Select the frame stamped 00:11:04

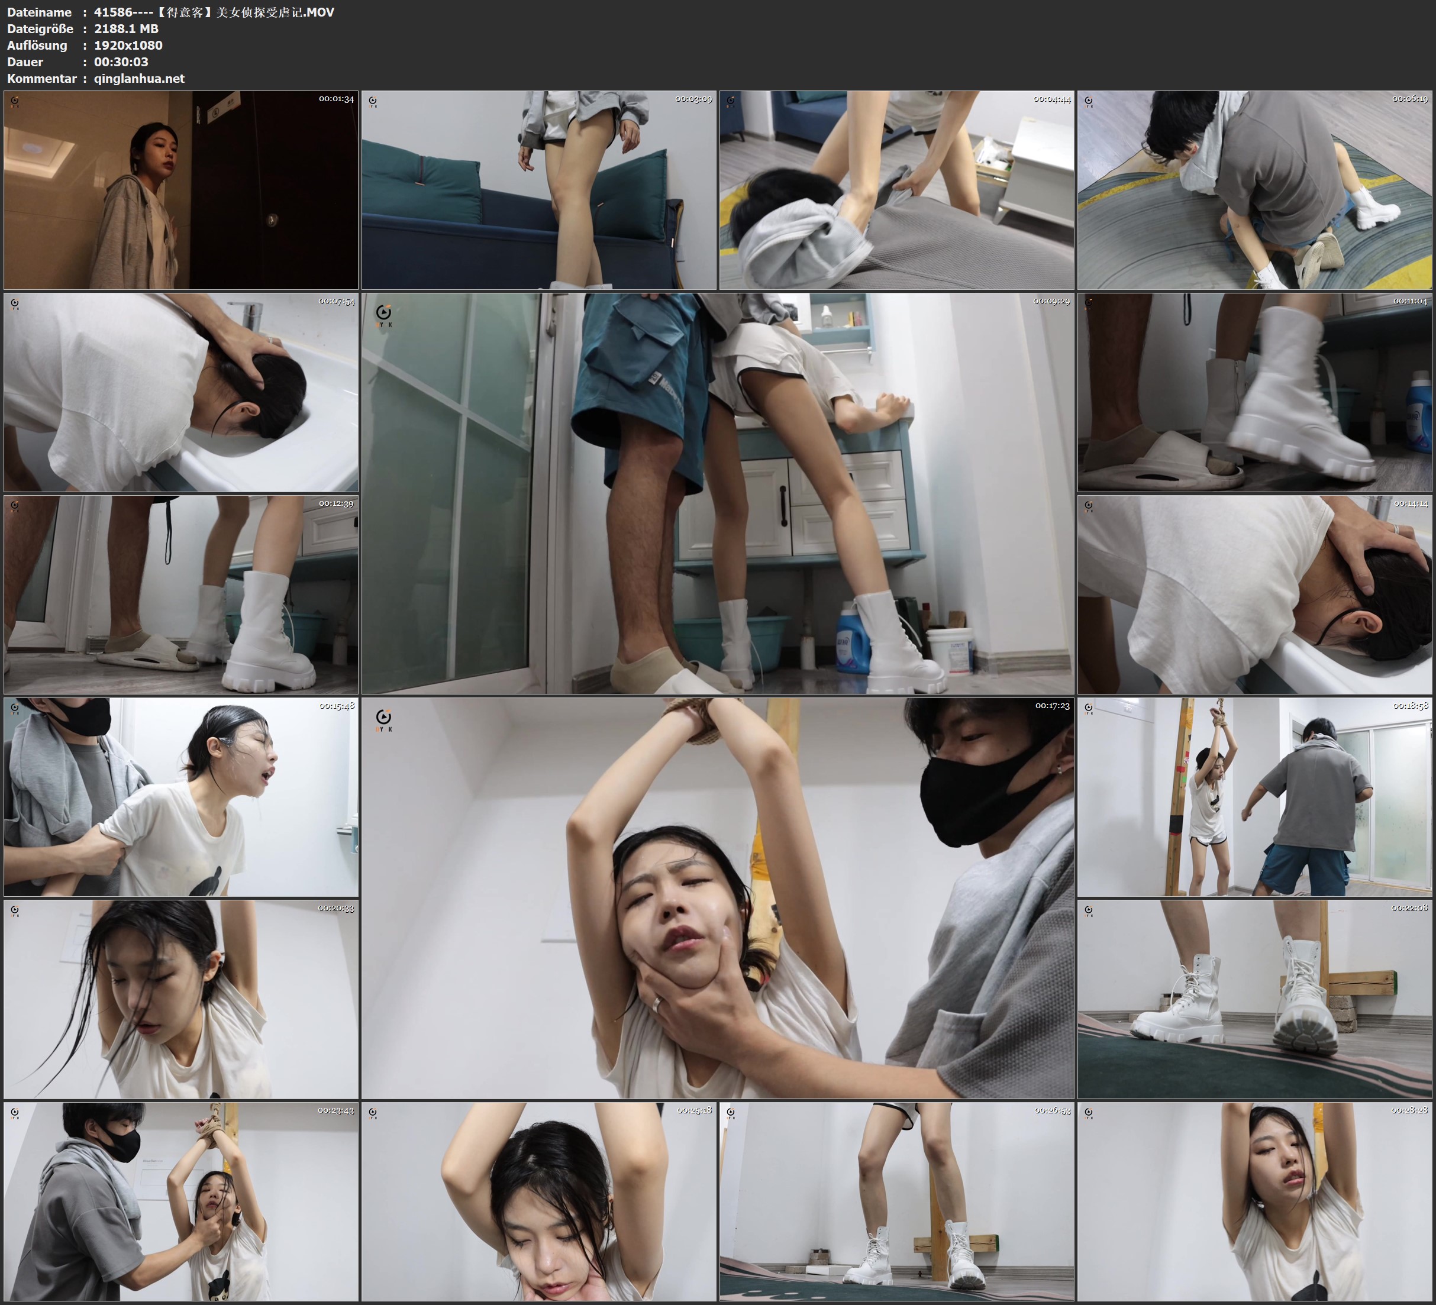click(x=1255, y=392)
